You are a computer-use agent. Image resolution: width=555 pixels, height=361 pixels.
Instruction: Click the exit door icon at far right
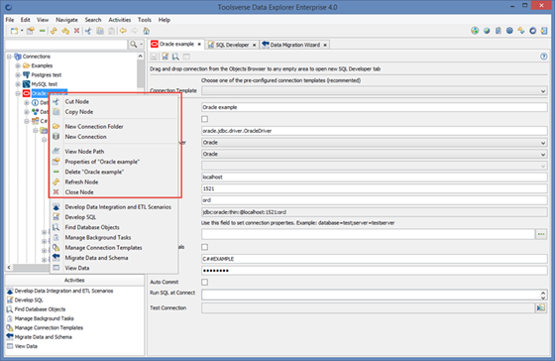click(x=544, y=31)
